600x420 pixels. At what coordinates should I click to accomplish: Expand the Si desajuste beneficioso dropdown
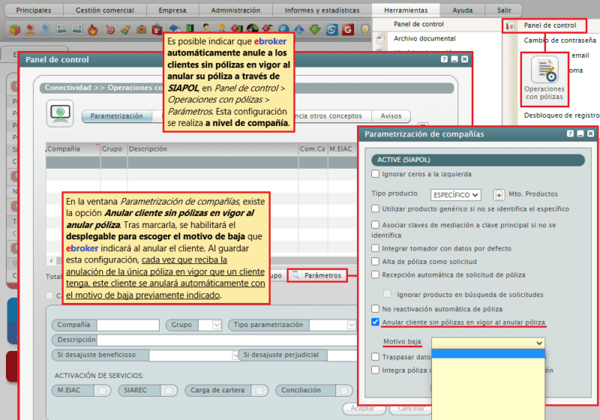click(235, 355)
